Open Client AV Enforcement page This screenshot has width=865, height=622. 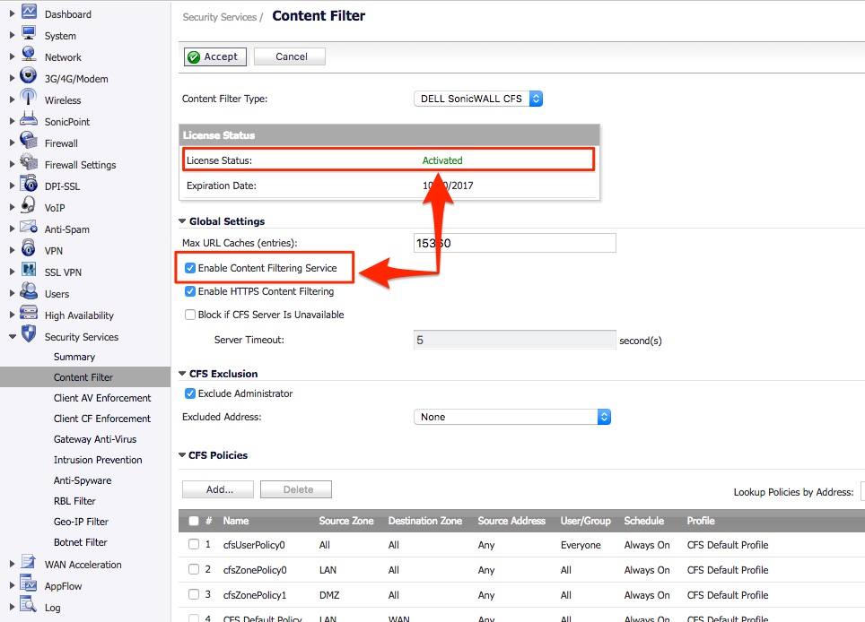[x=102, y=398]
